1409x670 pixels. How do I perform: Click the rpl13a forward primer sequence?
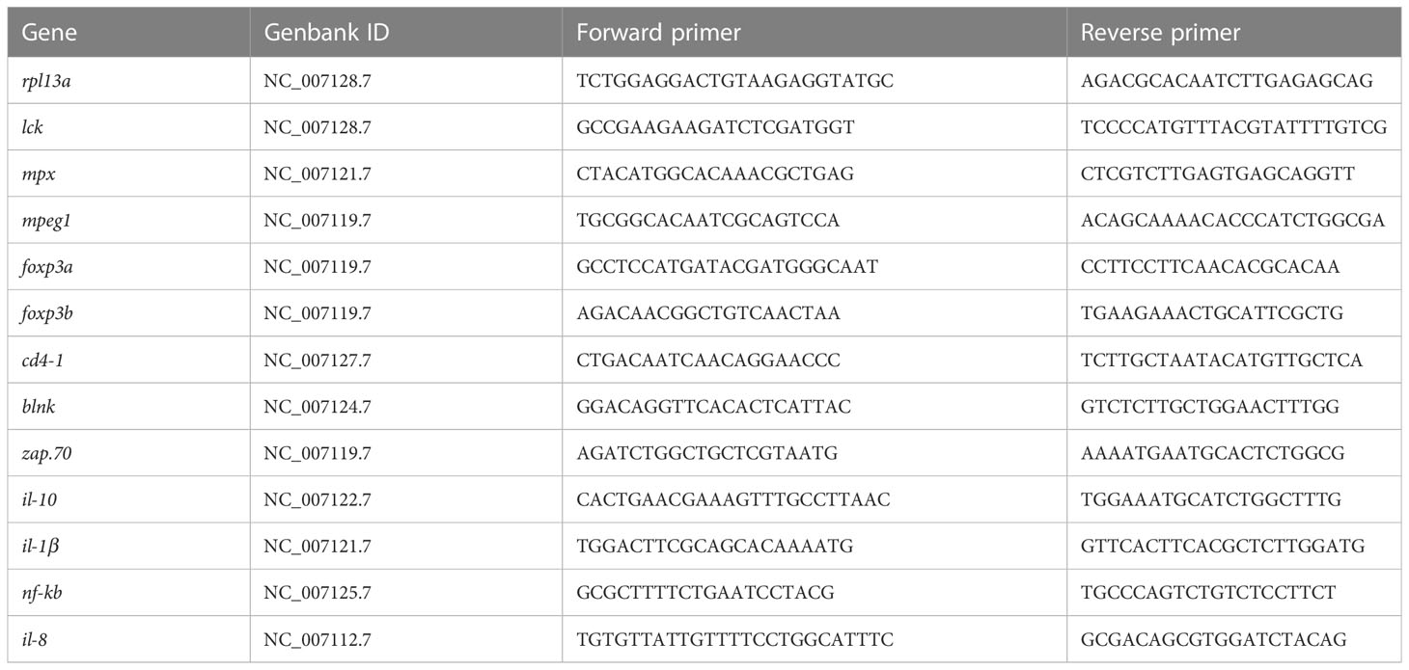[735, 82]
